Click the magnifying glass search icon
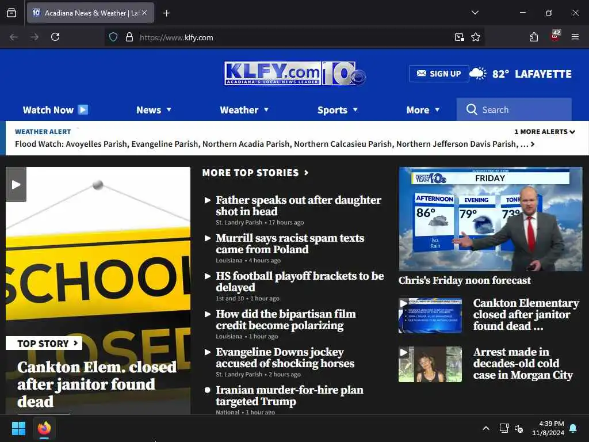Screen dimensions: 589x442 [x=472, y=109]
